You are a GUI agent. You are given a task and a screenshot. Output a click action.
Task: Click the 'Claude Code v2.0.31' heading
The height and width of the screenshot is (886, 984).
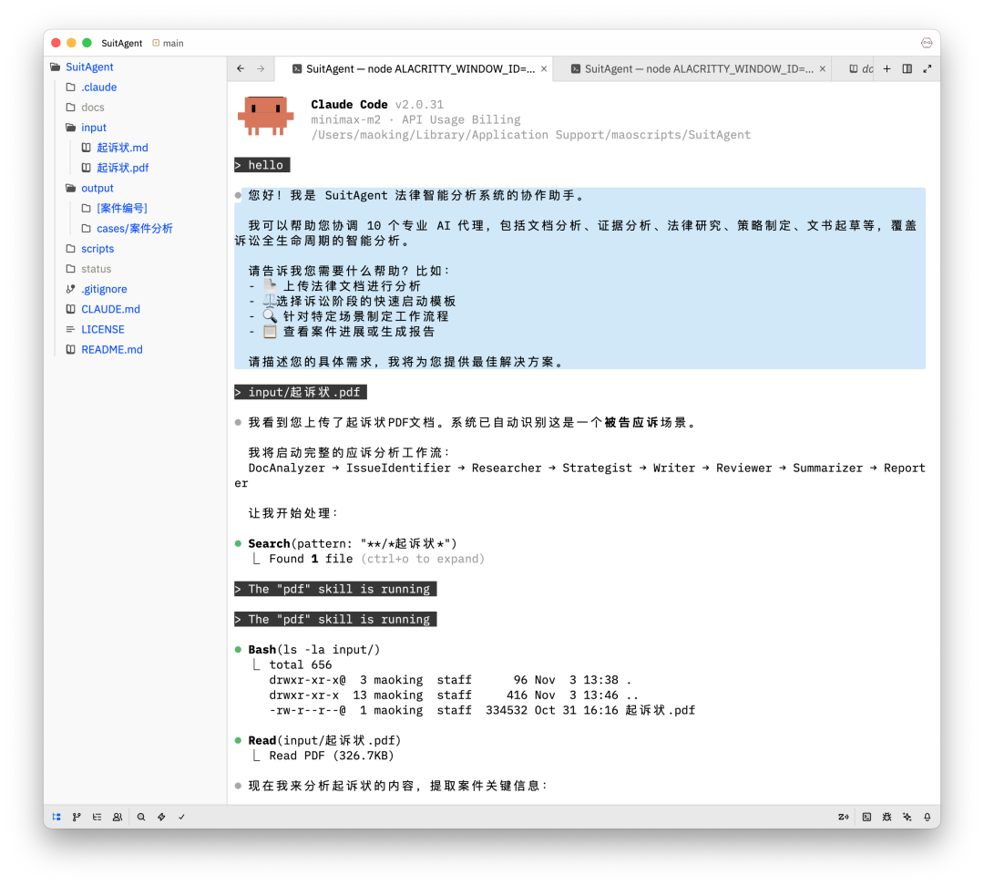coord(377,104)
